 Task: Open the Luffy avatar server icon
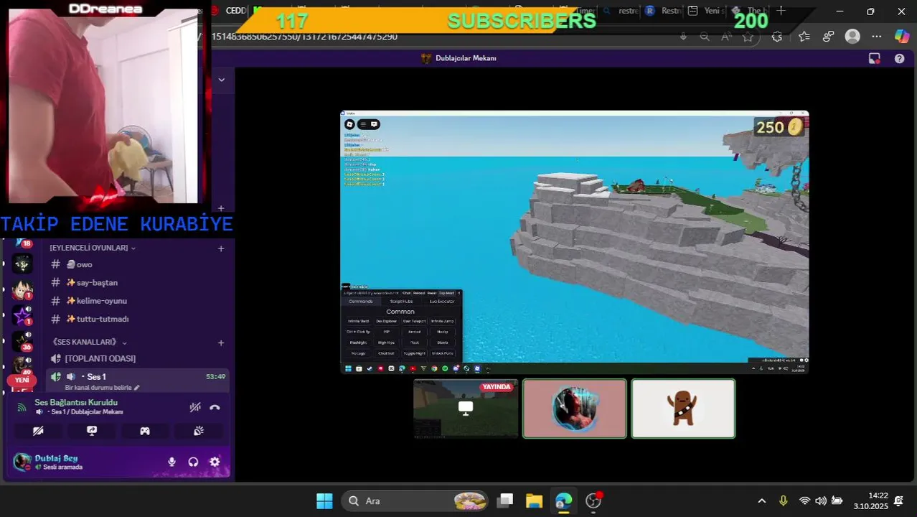(x=22, y=289)
